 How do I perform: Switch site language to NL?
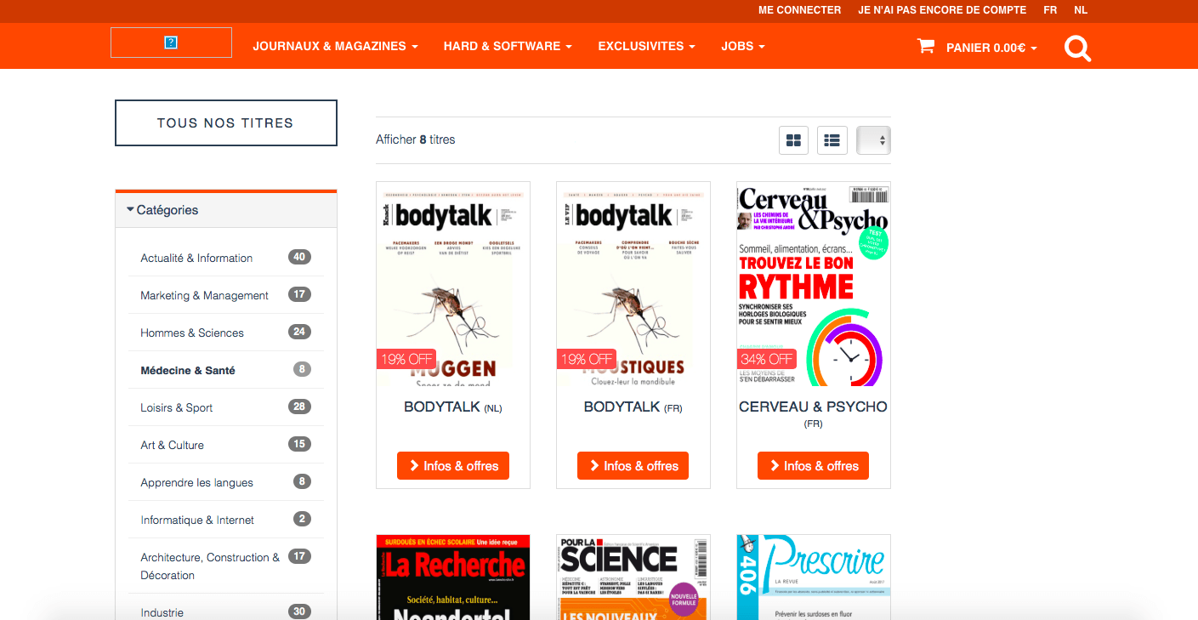point(1081,10)
